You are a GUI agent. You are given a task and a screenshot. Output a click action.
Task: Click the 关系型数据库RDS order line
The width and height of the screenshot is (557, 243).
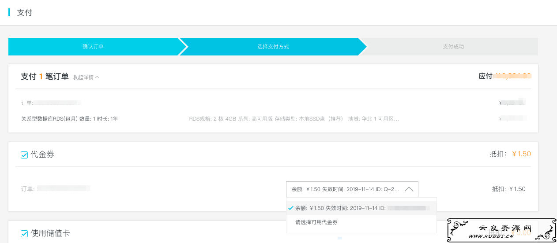pos(69,119)
